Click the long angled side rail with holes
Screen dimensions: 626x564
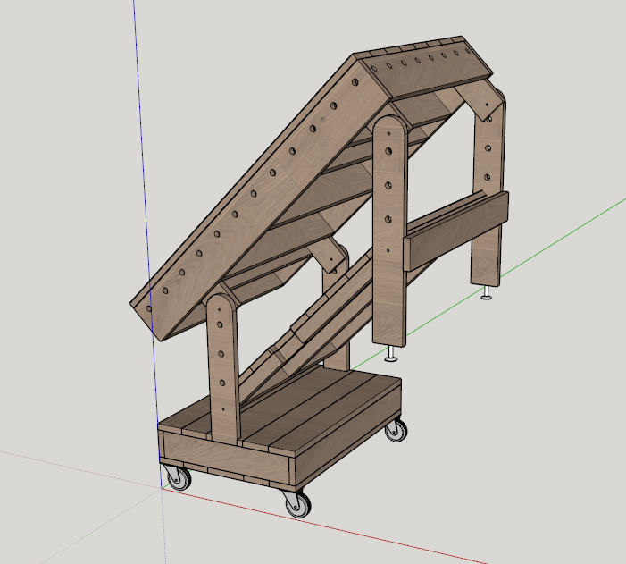[x=250, y=197]
